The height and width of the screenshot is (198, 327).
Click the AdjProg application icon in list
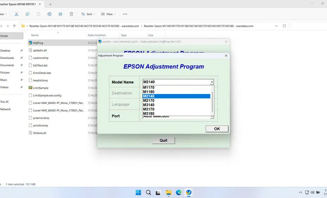coord(31,43)
